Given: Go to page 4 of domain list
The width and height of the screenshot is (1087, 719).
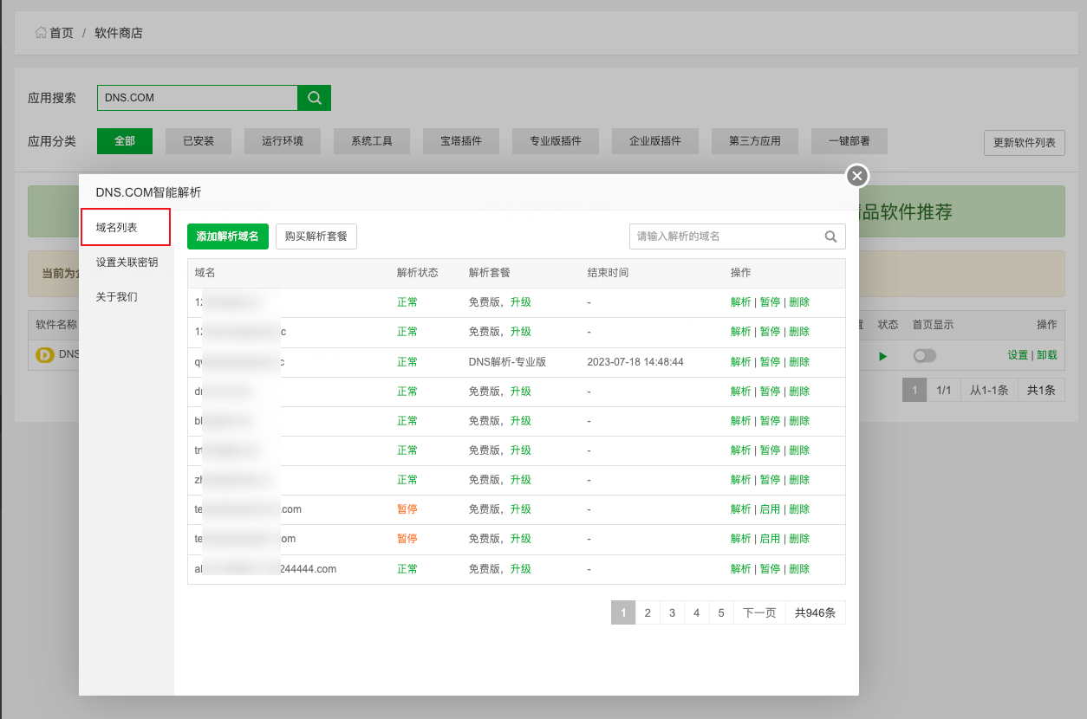Looking at the screenshot, I should 696,612.
